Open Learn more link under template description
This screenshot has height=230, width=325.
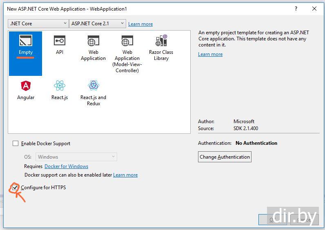click(210, 54)
